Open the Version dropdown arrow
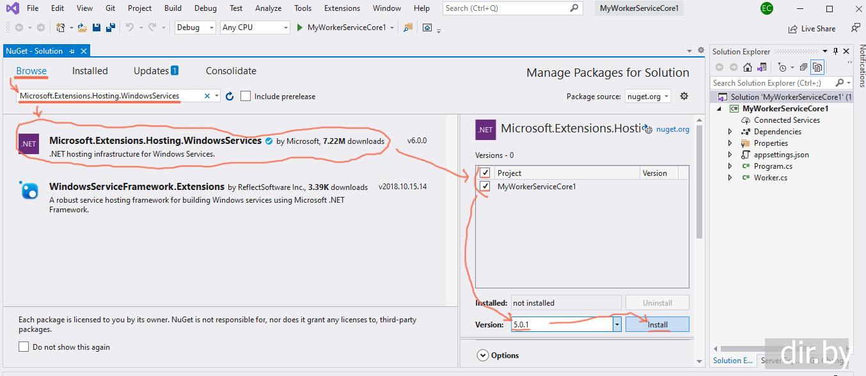This screenshot has height=376, width=866. point(617,325)
